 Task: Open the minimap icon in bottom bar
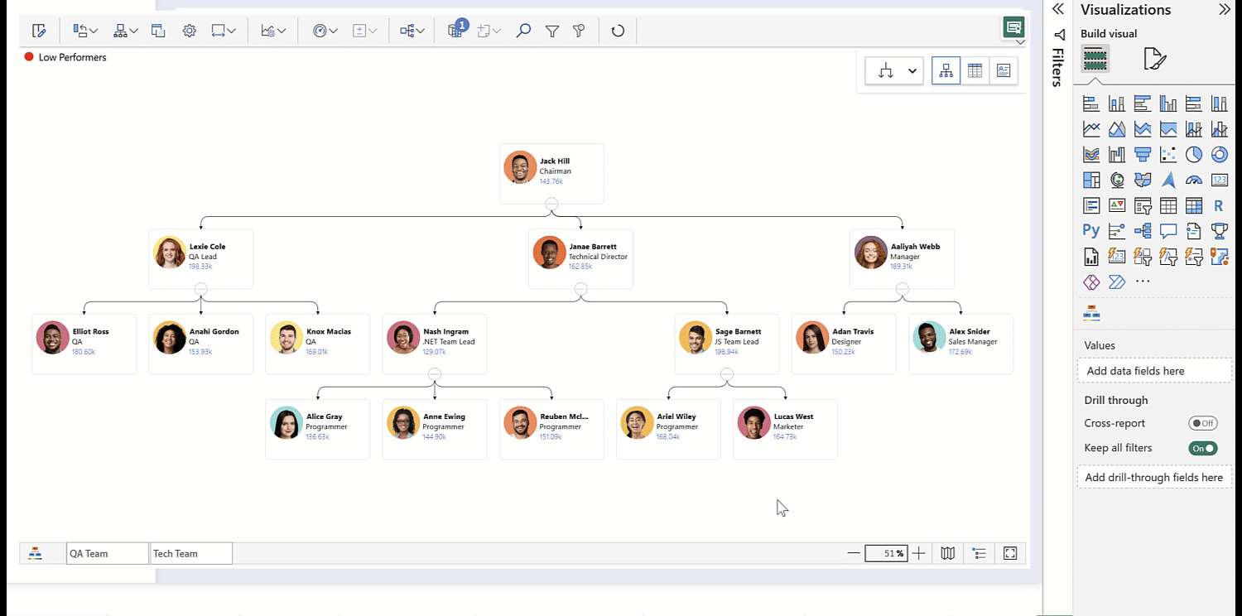point(948,553)
